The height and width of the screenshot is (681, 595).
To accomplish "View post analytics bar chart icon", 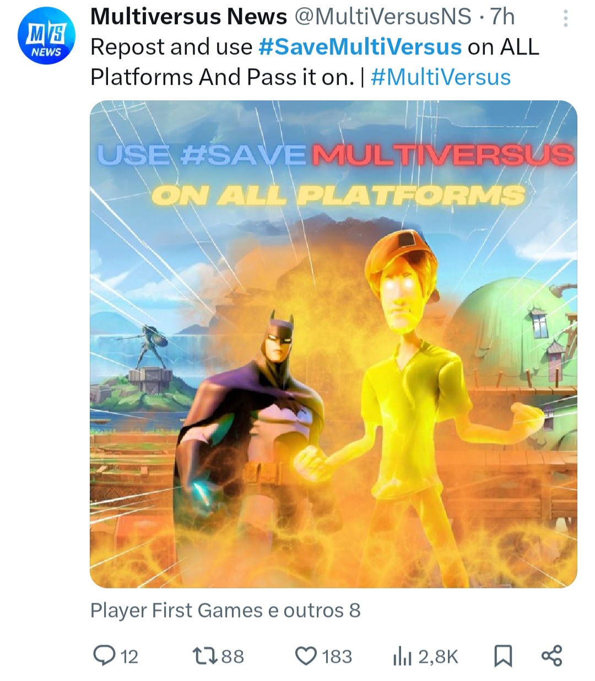I will click(402, 656).
